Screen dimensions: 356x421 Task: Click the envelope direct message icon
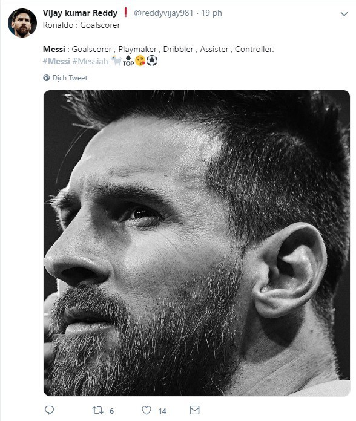pyautogui.click(x=194, y=410)
